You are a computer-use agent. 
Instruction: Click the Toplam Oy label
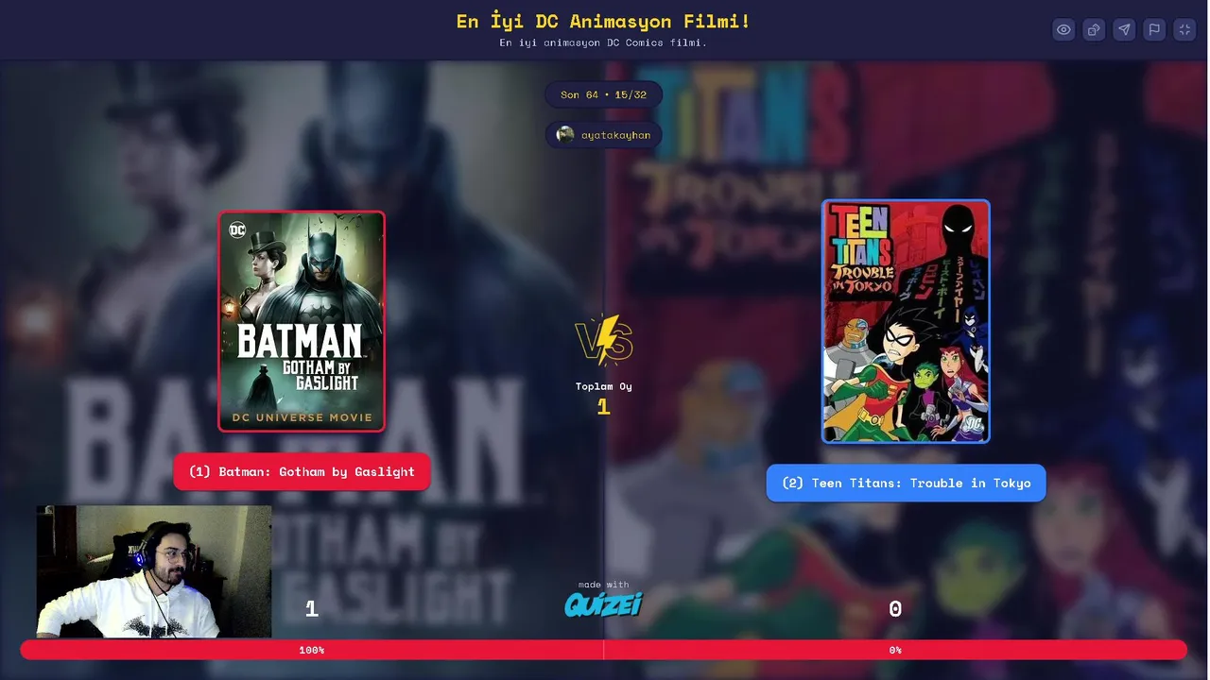[x=603, y=386]
